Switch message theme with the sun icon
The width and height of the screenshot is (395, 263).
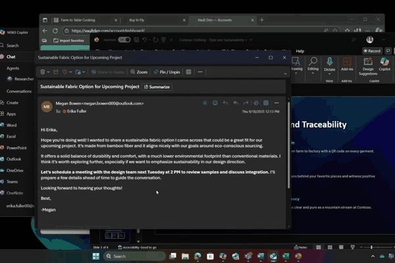point(205,103)
